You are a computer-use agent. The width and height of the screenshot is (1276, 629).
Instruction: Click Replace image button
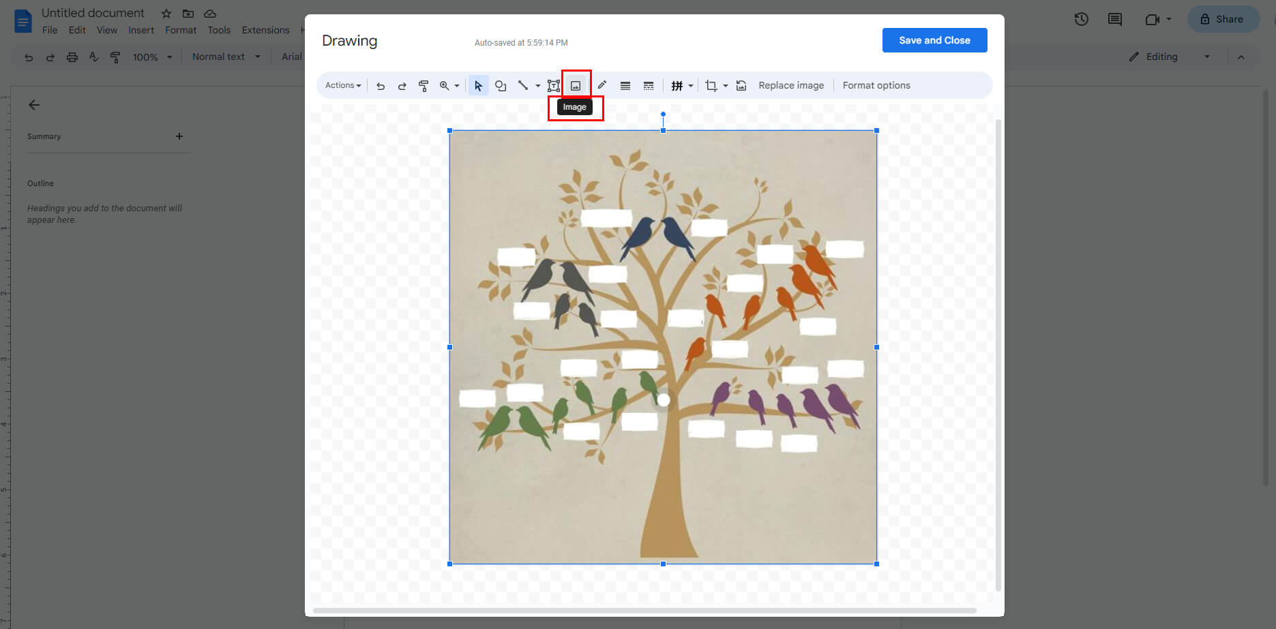pos(791,86)
